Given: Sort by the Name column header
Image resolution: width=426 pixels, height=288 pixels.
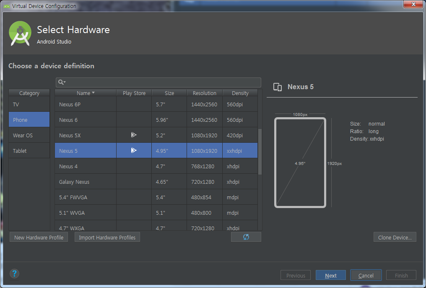Looking at the screenshot, I should (x=86, y=93).
